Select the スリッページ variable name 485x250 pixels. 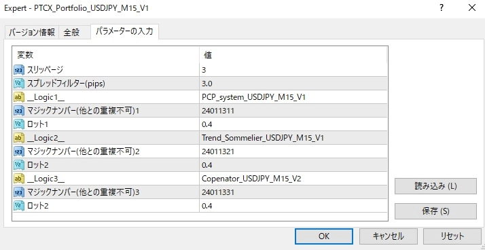coord(45,70)
